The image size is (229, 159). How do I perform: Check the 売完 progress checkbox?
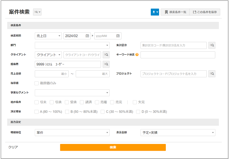point(112,102)
